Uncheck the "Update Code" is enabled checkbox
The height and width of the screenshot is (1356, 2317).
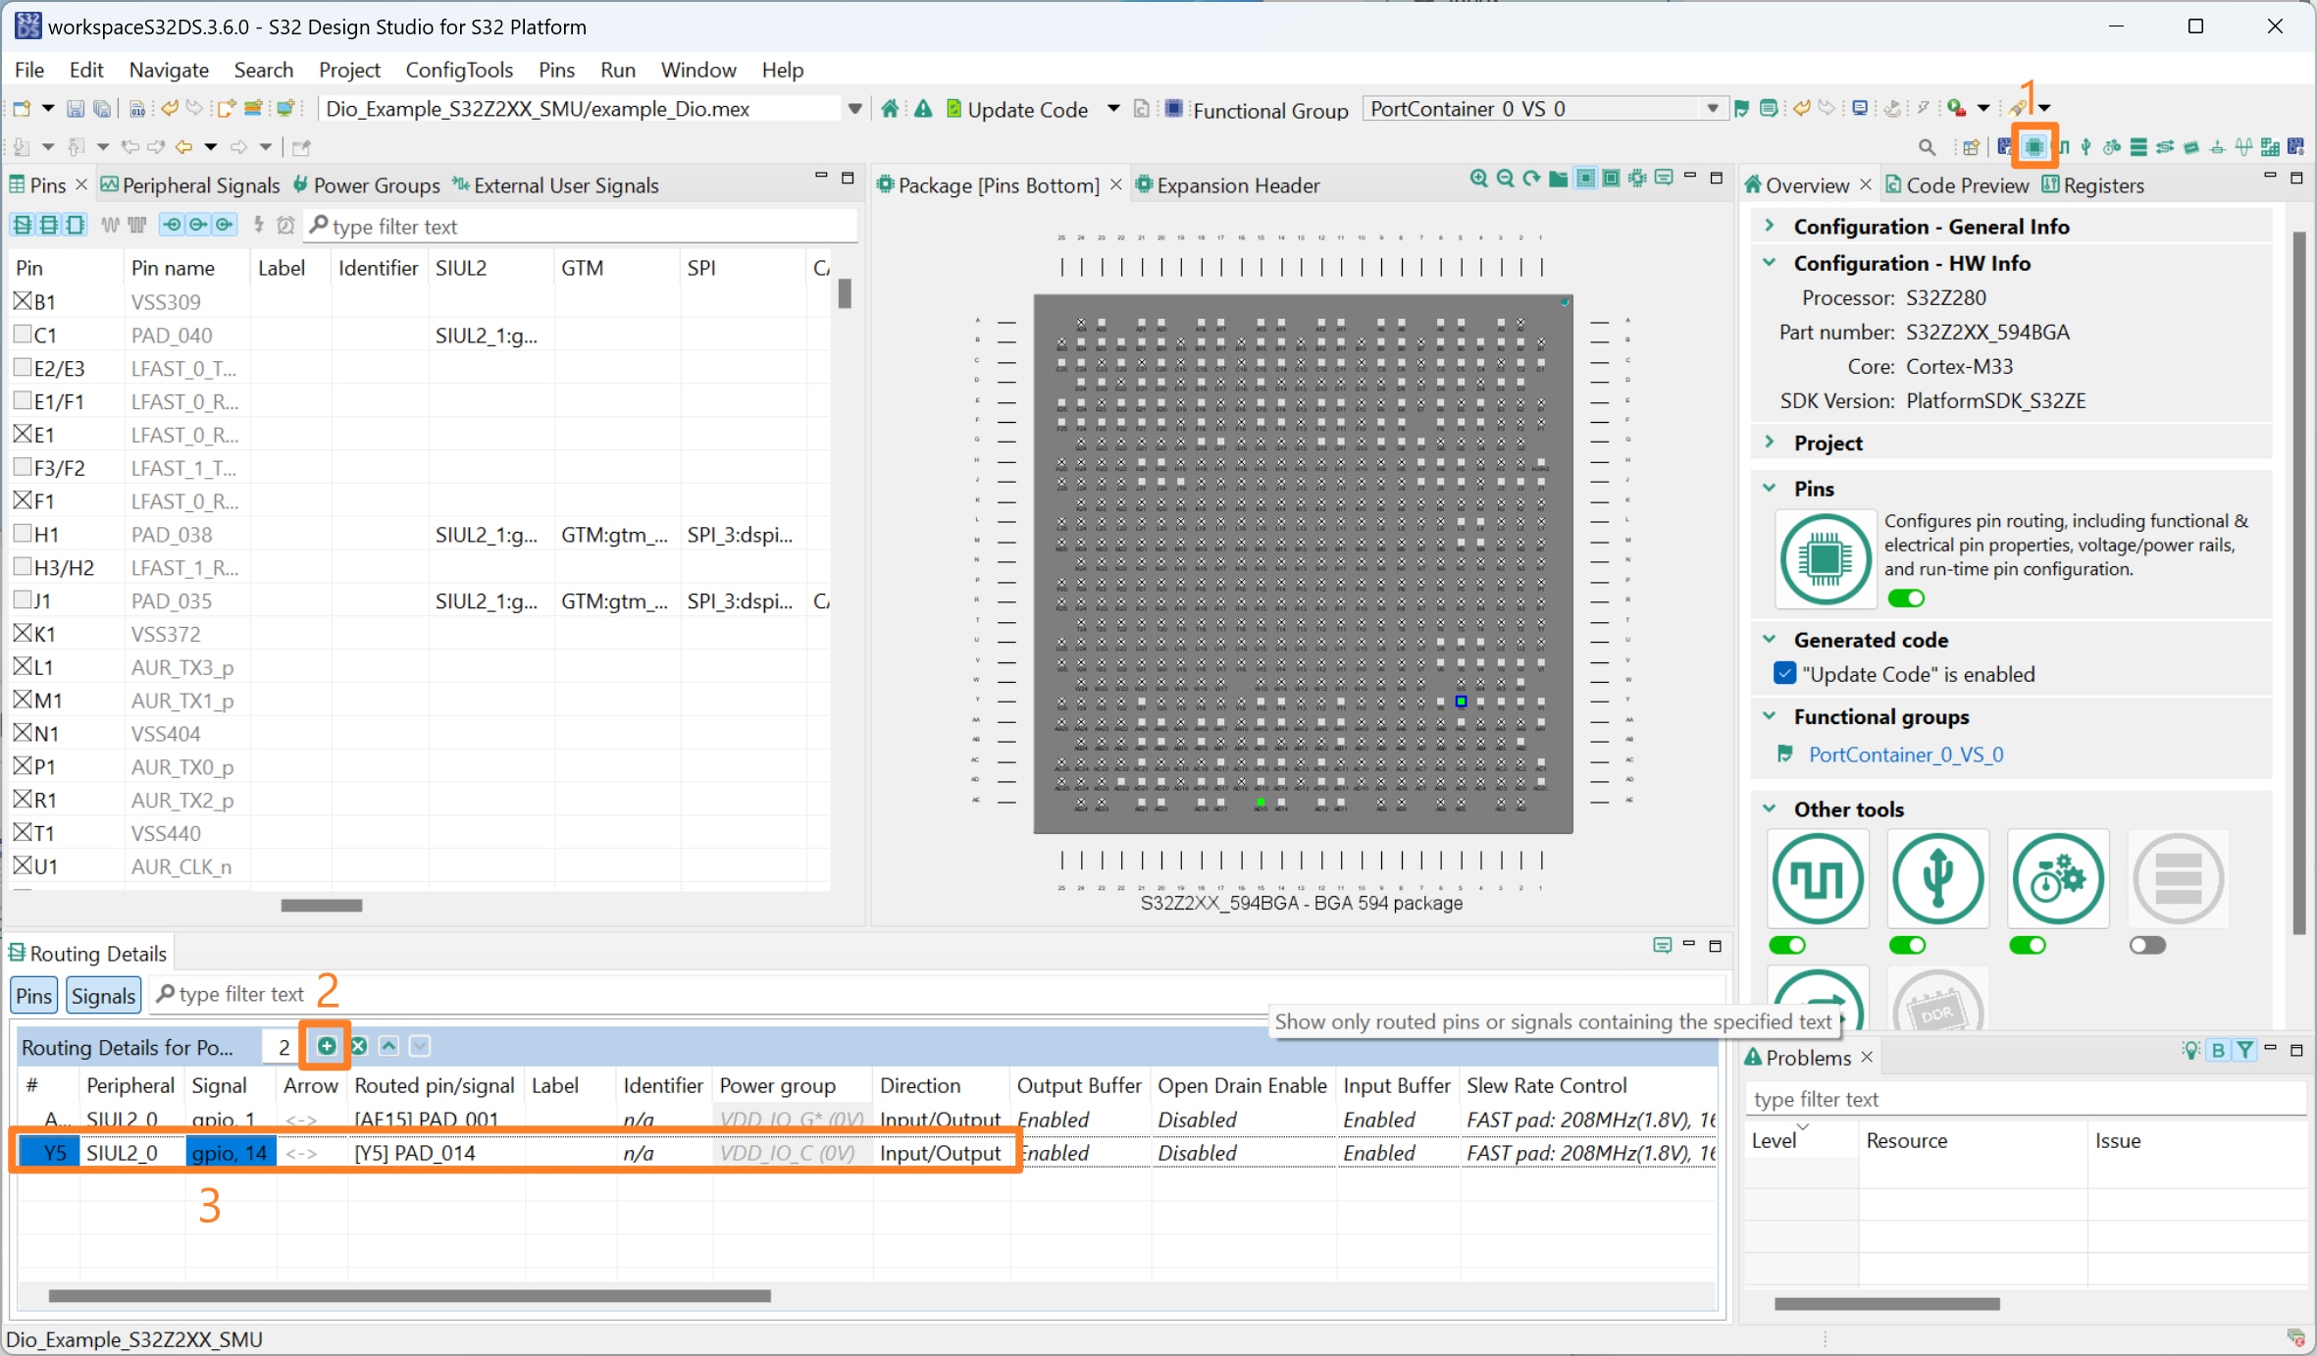(1784, 674)
